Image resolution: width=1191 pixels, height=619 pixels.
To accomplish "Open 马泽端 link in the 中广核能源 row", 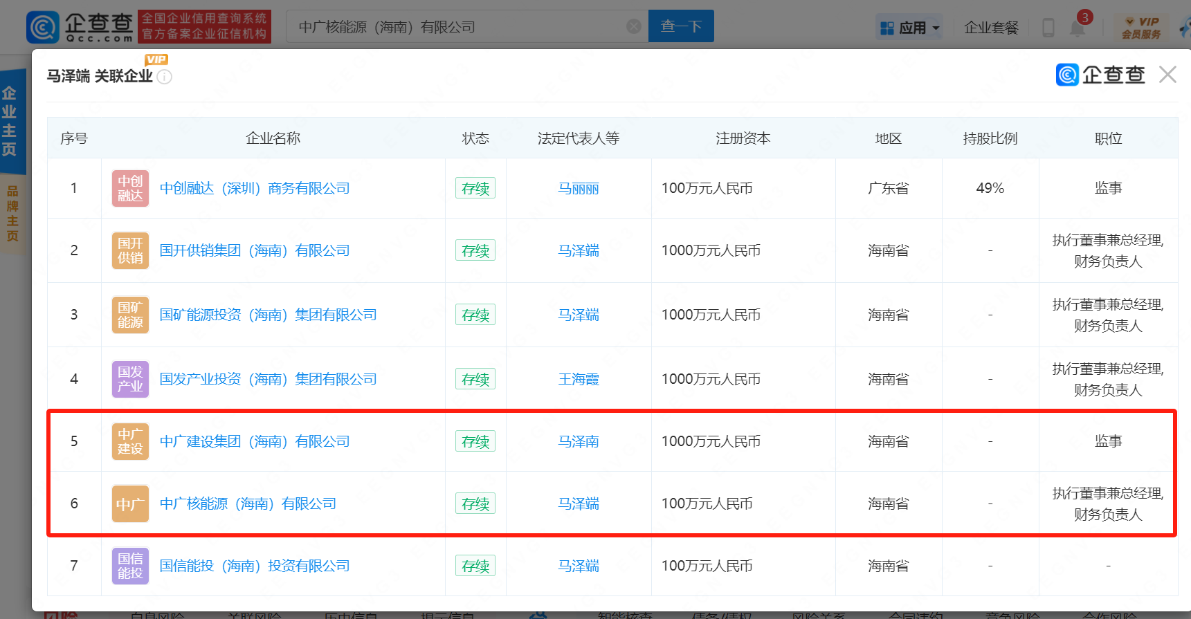I will point(579,503).
